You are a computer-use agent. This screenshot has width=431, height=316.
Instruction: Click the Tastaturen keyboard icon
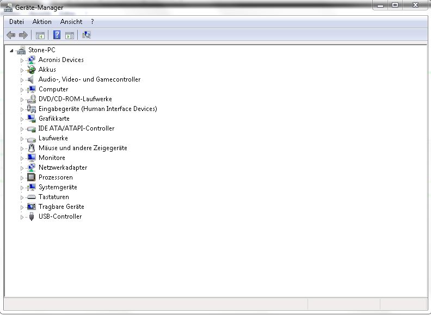(x=32, y=197)
